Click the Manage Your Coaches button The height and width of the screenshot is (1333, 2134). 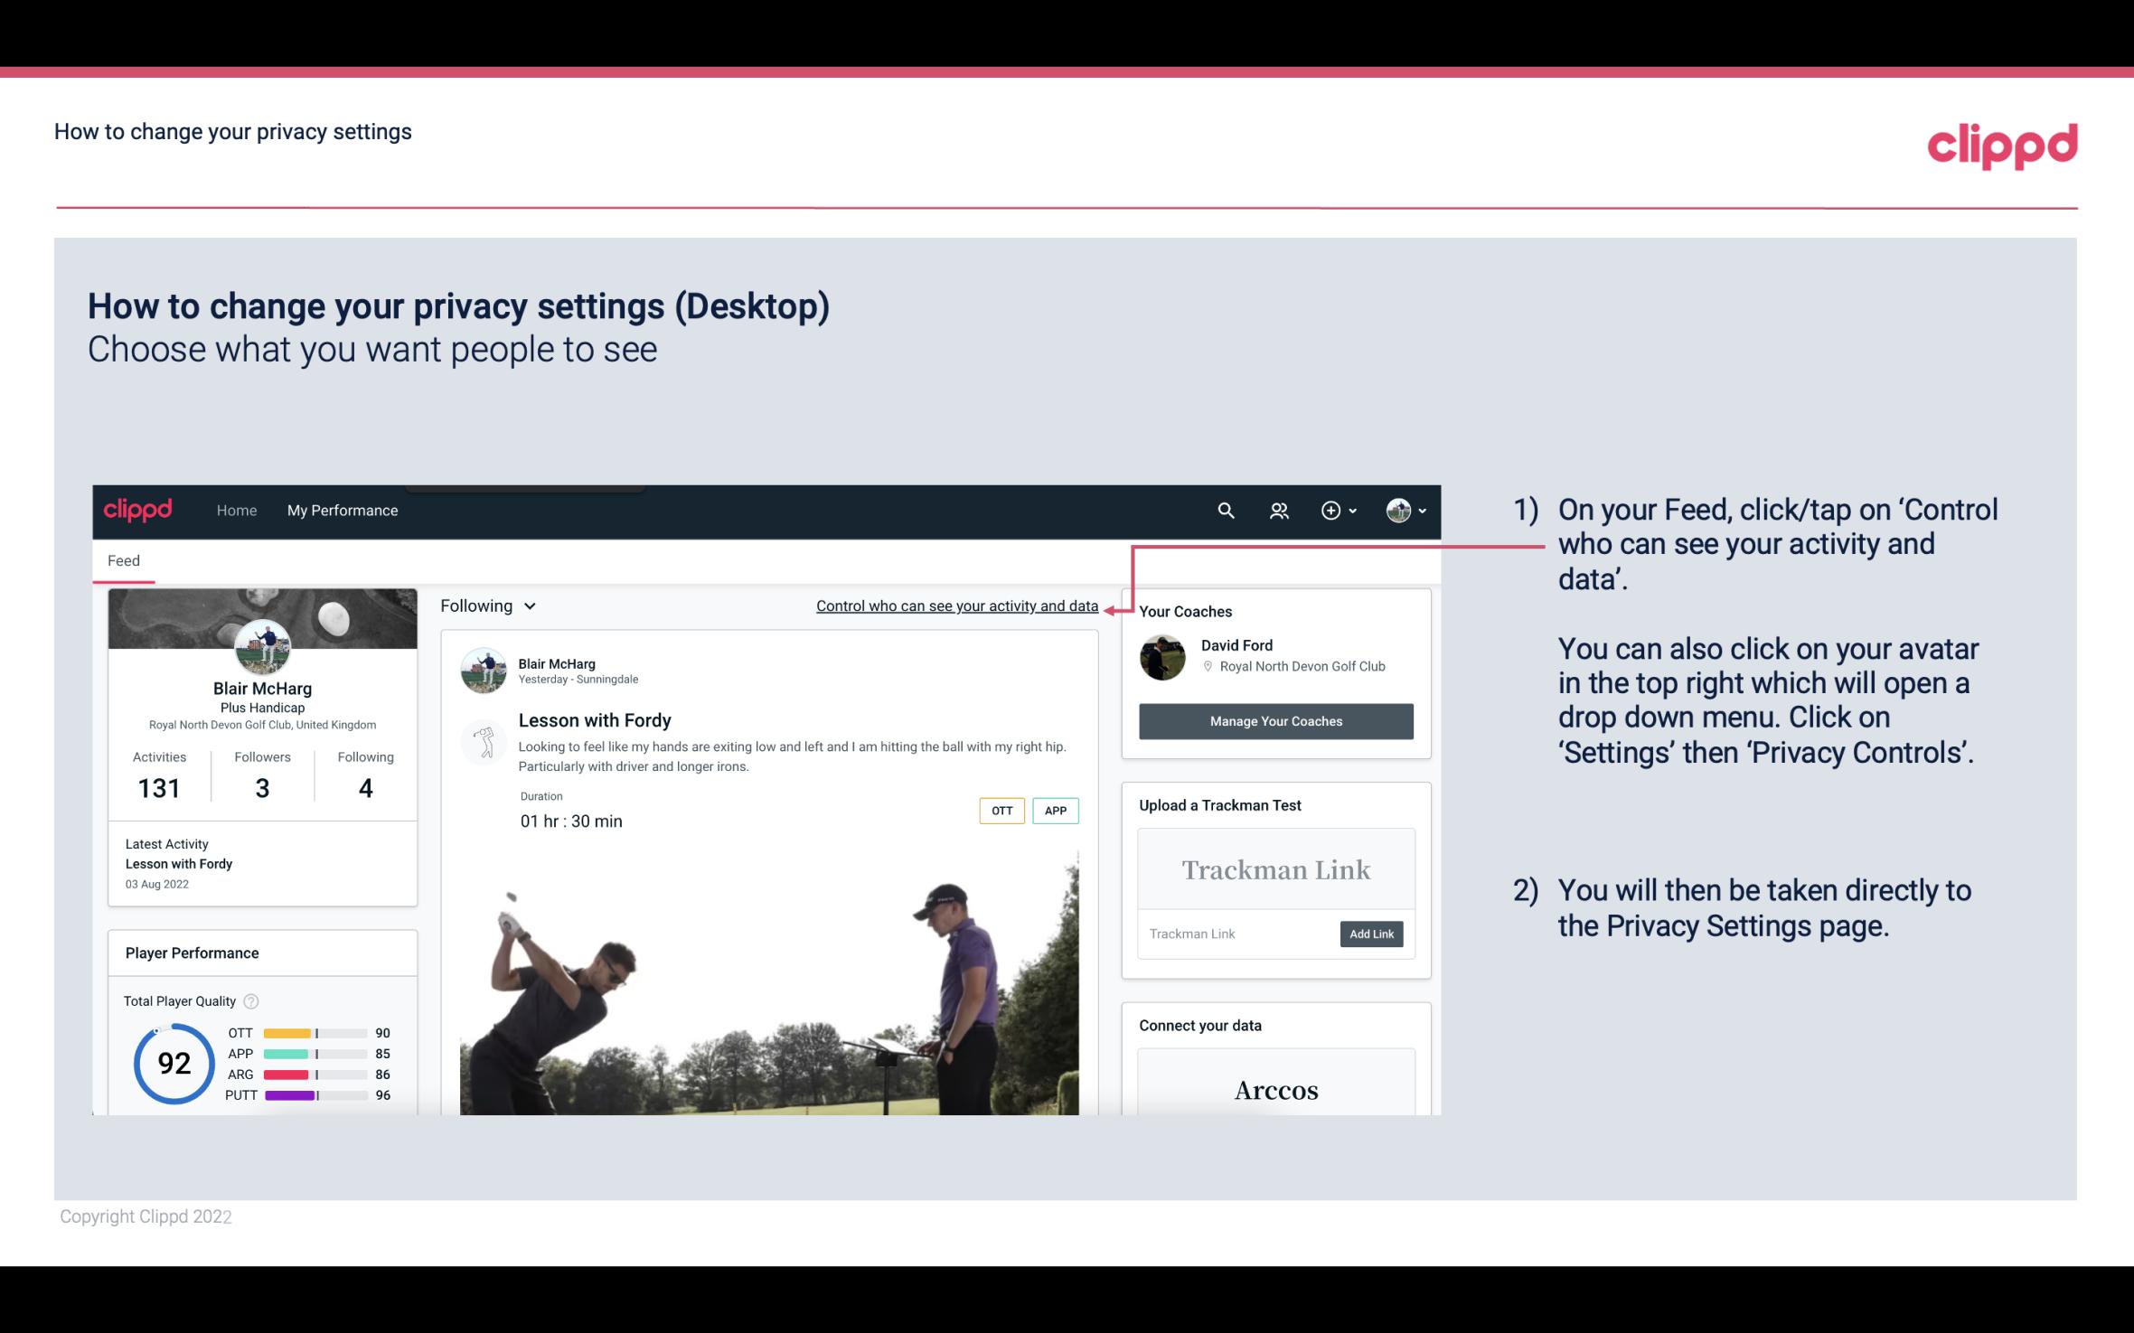pos(1274,720)
